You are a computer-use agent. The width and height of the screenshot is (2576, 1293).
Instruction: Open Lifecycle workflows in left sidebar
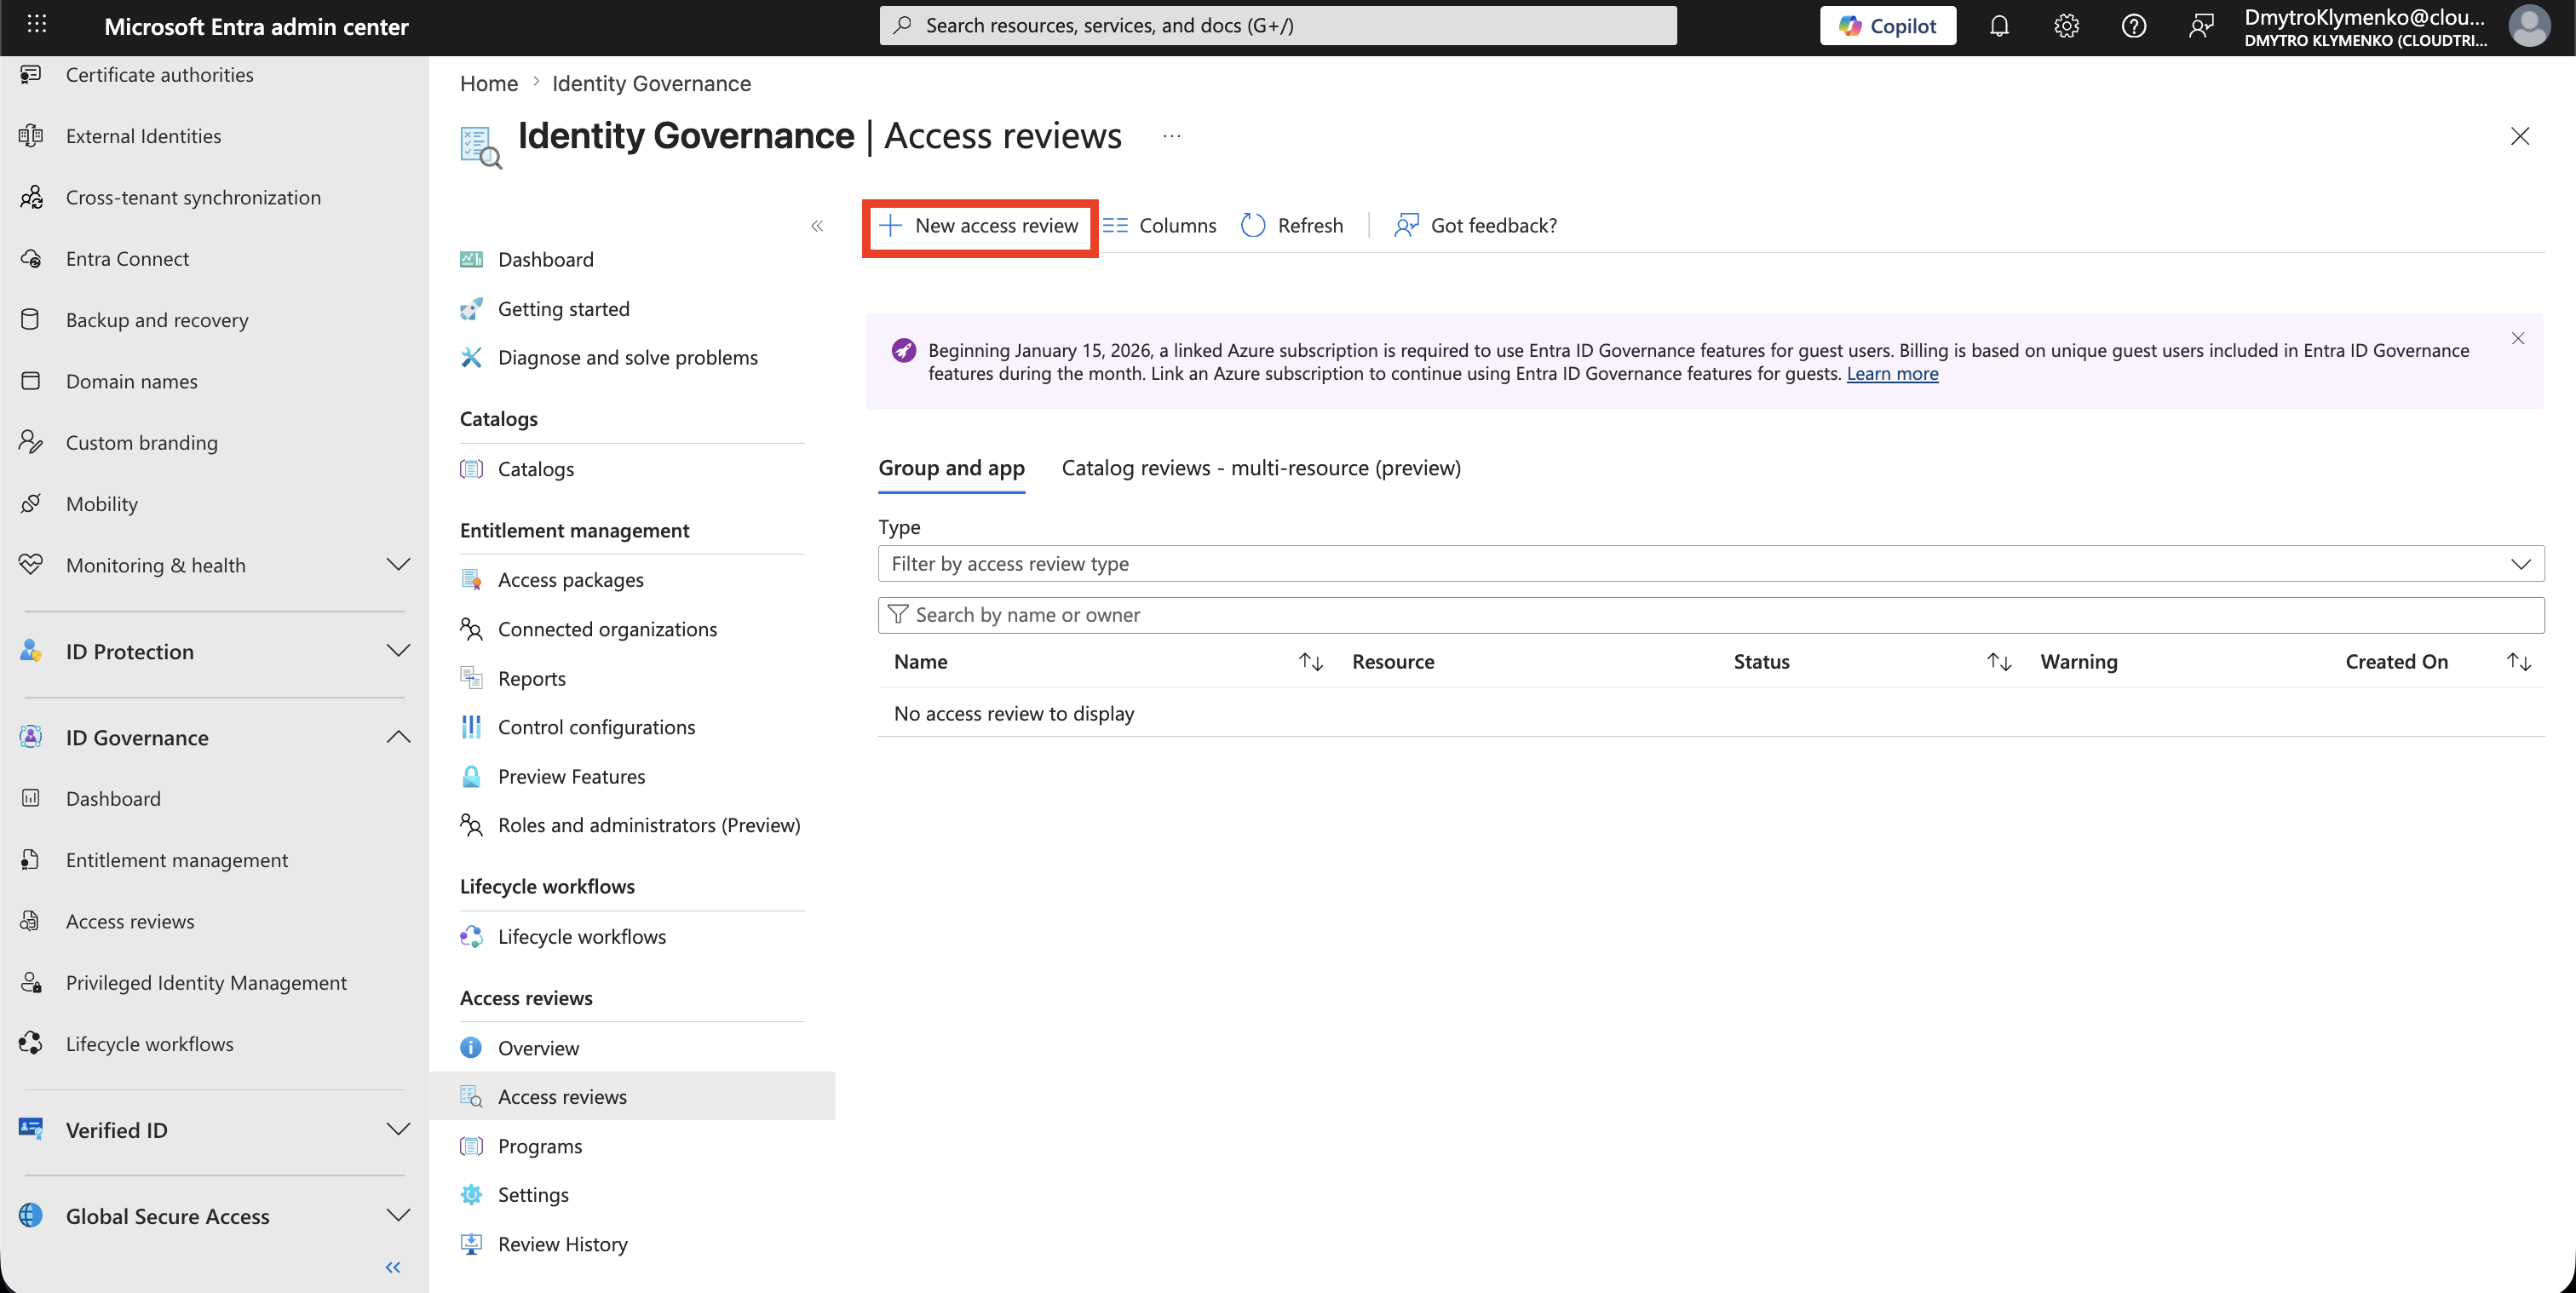pyautogui.click(x=149, y=1043)
